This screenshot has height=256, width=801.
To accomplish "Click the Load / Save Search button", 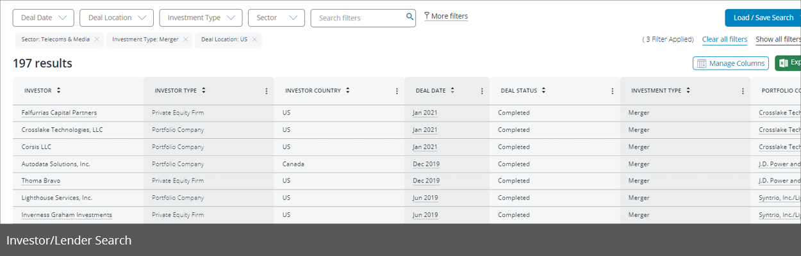I will click(763, 18).
